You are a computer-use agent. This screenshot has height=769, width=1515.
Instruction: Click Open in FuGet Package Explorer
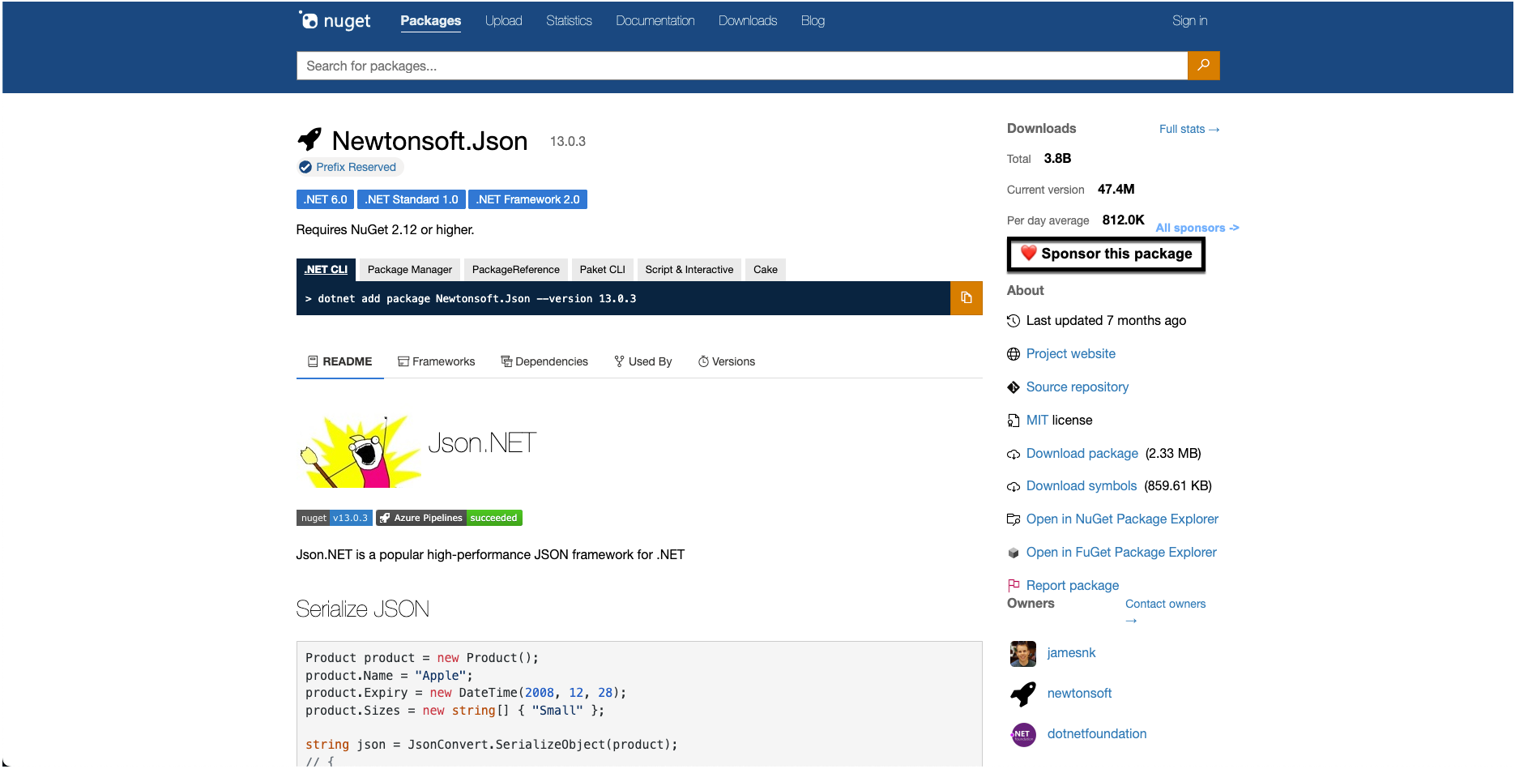point(1121,553)
